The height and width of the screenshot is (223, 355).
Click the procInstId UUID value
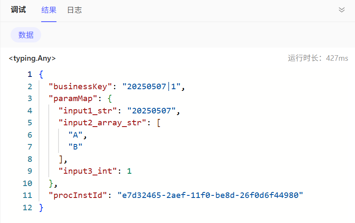(210, 195)
